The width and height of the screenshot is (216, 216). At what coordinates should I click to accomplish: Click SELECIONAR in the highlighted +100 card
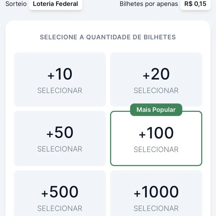(156, 150)
